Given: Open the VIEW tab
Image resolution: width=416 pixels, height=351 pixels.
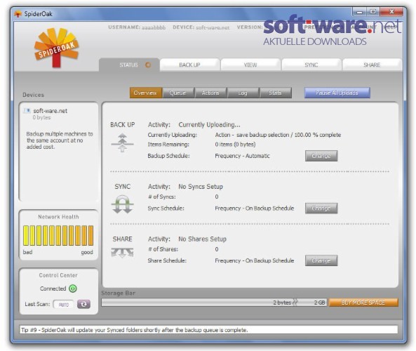Looking at the screenshot, I should coord(250,65).
